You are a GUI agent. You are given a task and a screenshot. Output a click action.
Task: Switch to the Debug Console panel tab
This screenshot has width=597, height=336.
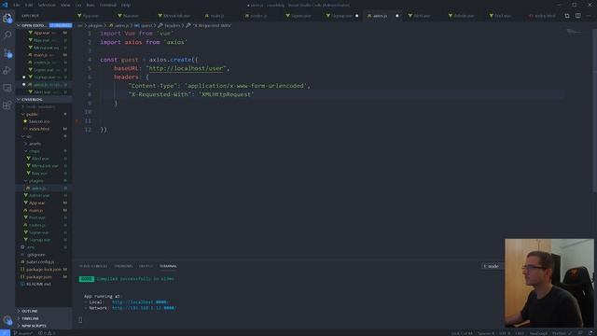(x=93, y=266)
